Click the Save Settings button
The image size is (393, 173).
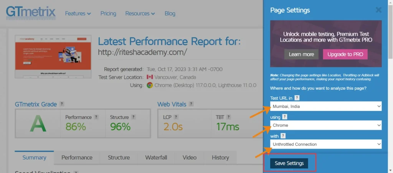click(x=289, y=163)
